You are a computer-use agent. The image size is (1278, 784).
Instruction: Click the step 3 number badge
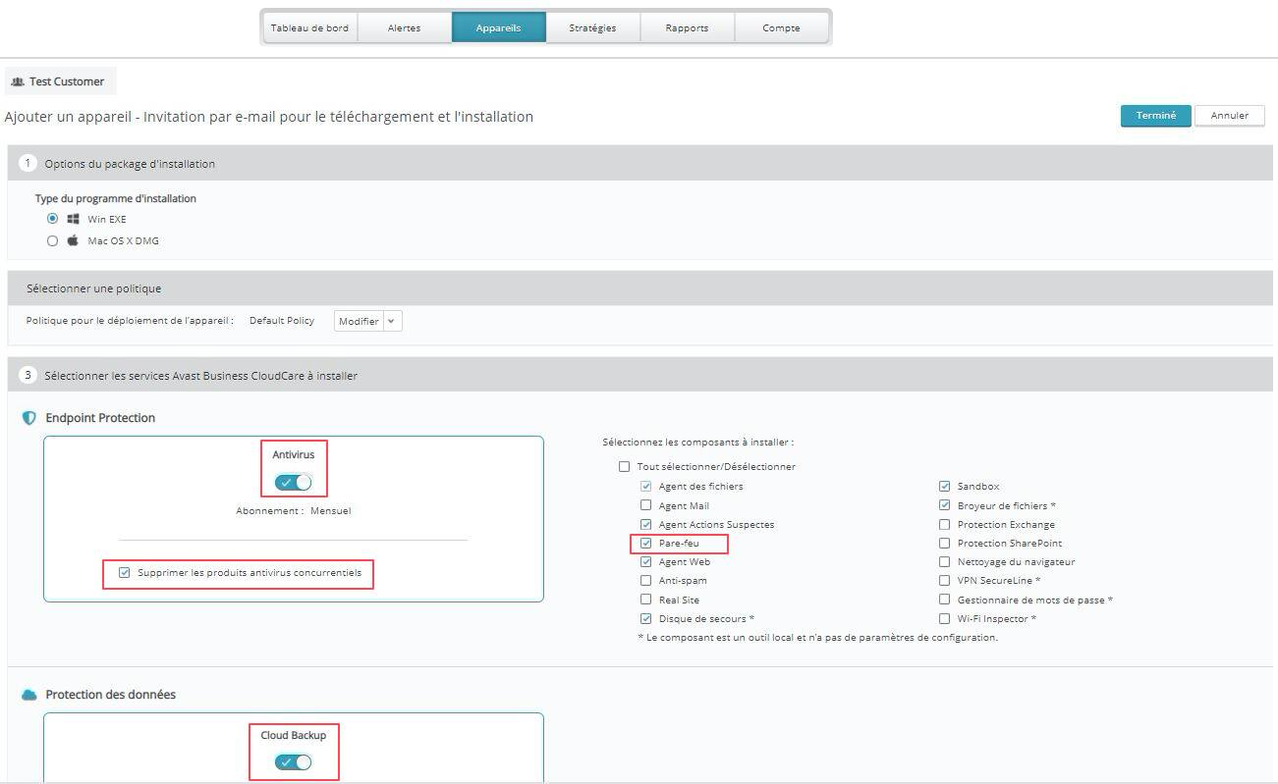tap(28, 375)
